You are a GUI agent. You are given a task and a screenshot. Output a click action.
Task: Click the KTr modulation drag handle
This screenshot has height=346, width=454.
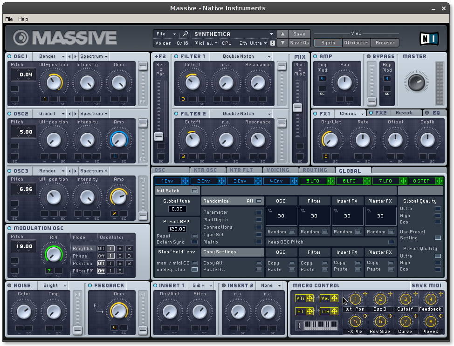click(310, 299)
